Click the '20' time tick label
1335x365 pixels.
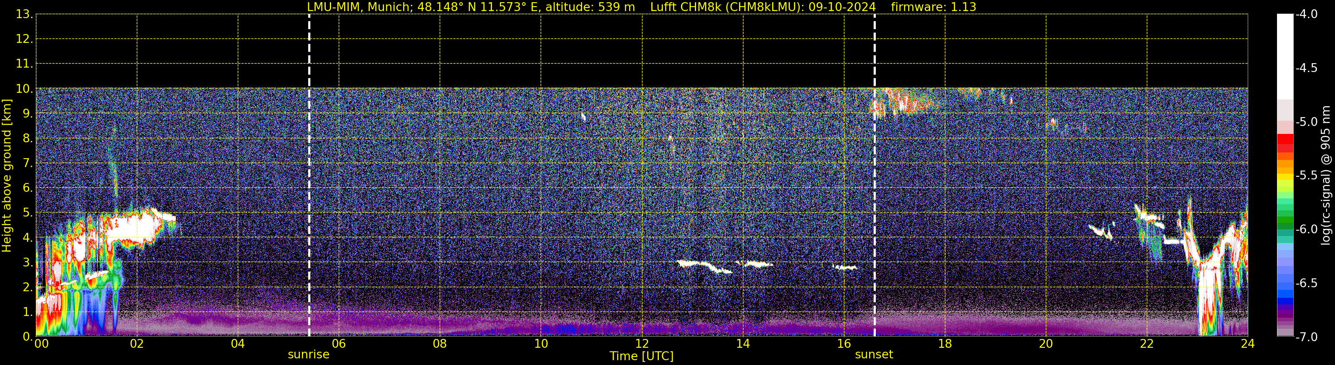tap(1046, 344)
